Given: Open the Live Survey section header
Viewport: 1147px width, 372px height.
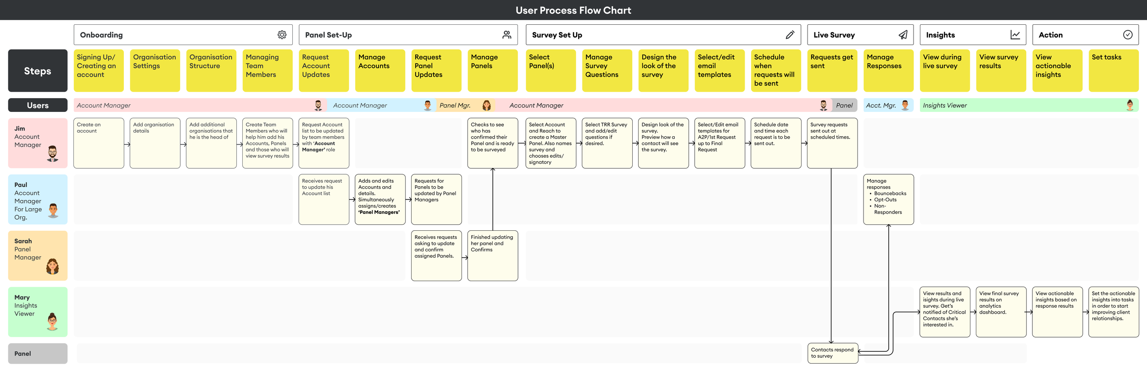Looking at the screenshot, I should click(860, 35).
